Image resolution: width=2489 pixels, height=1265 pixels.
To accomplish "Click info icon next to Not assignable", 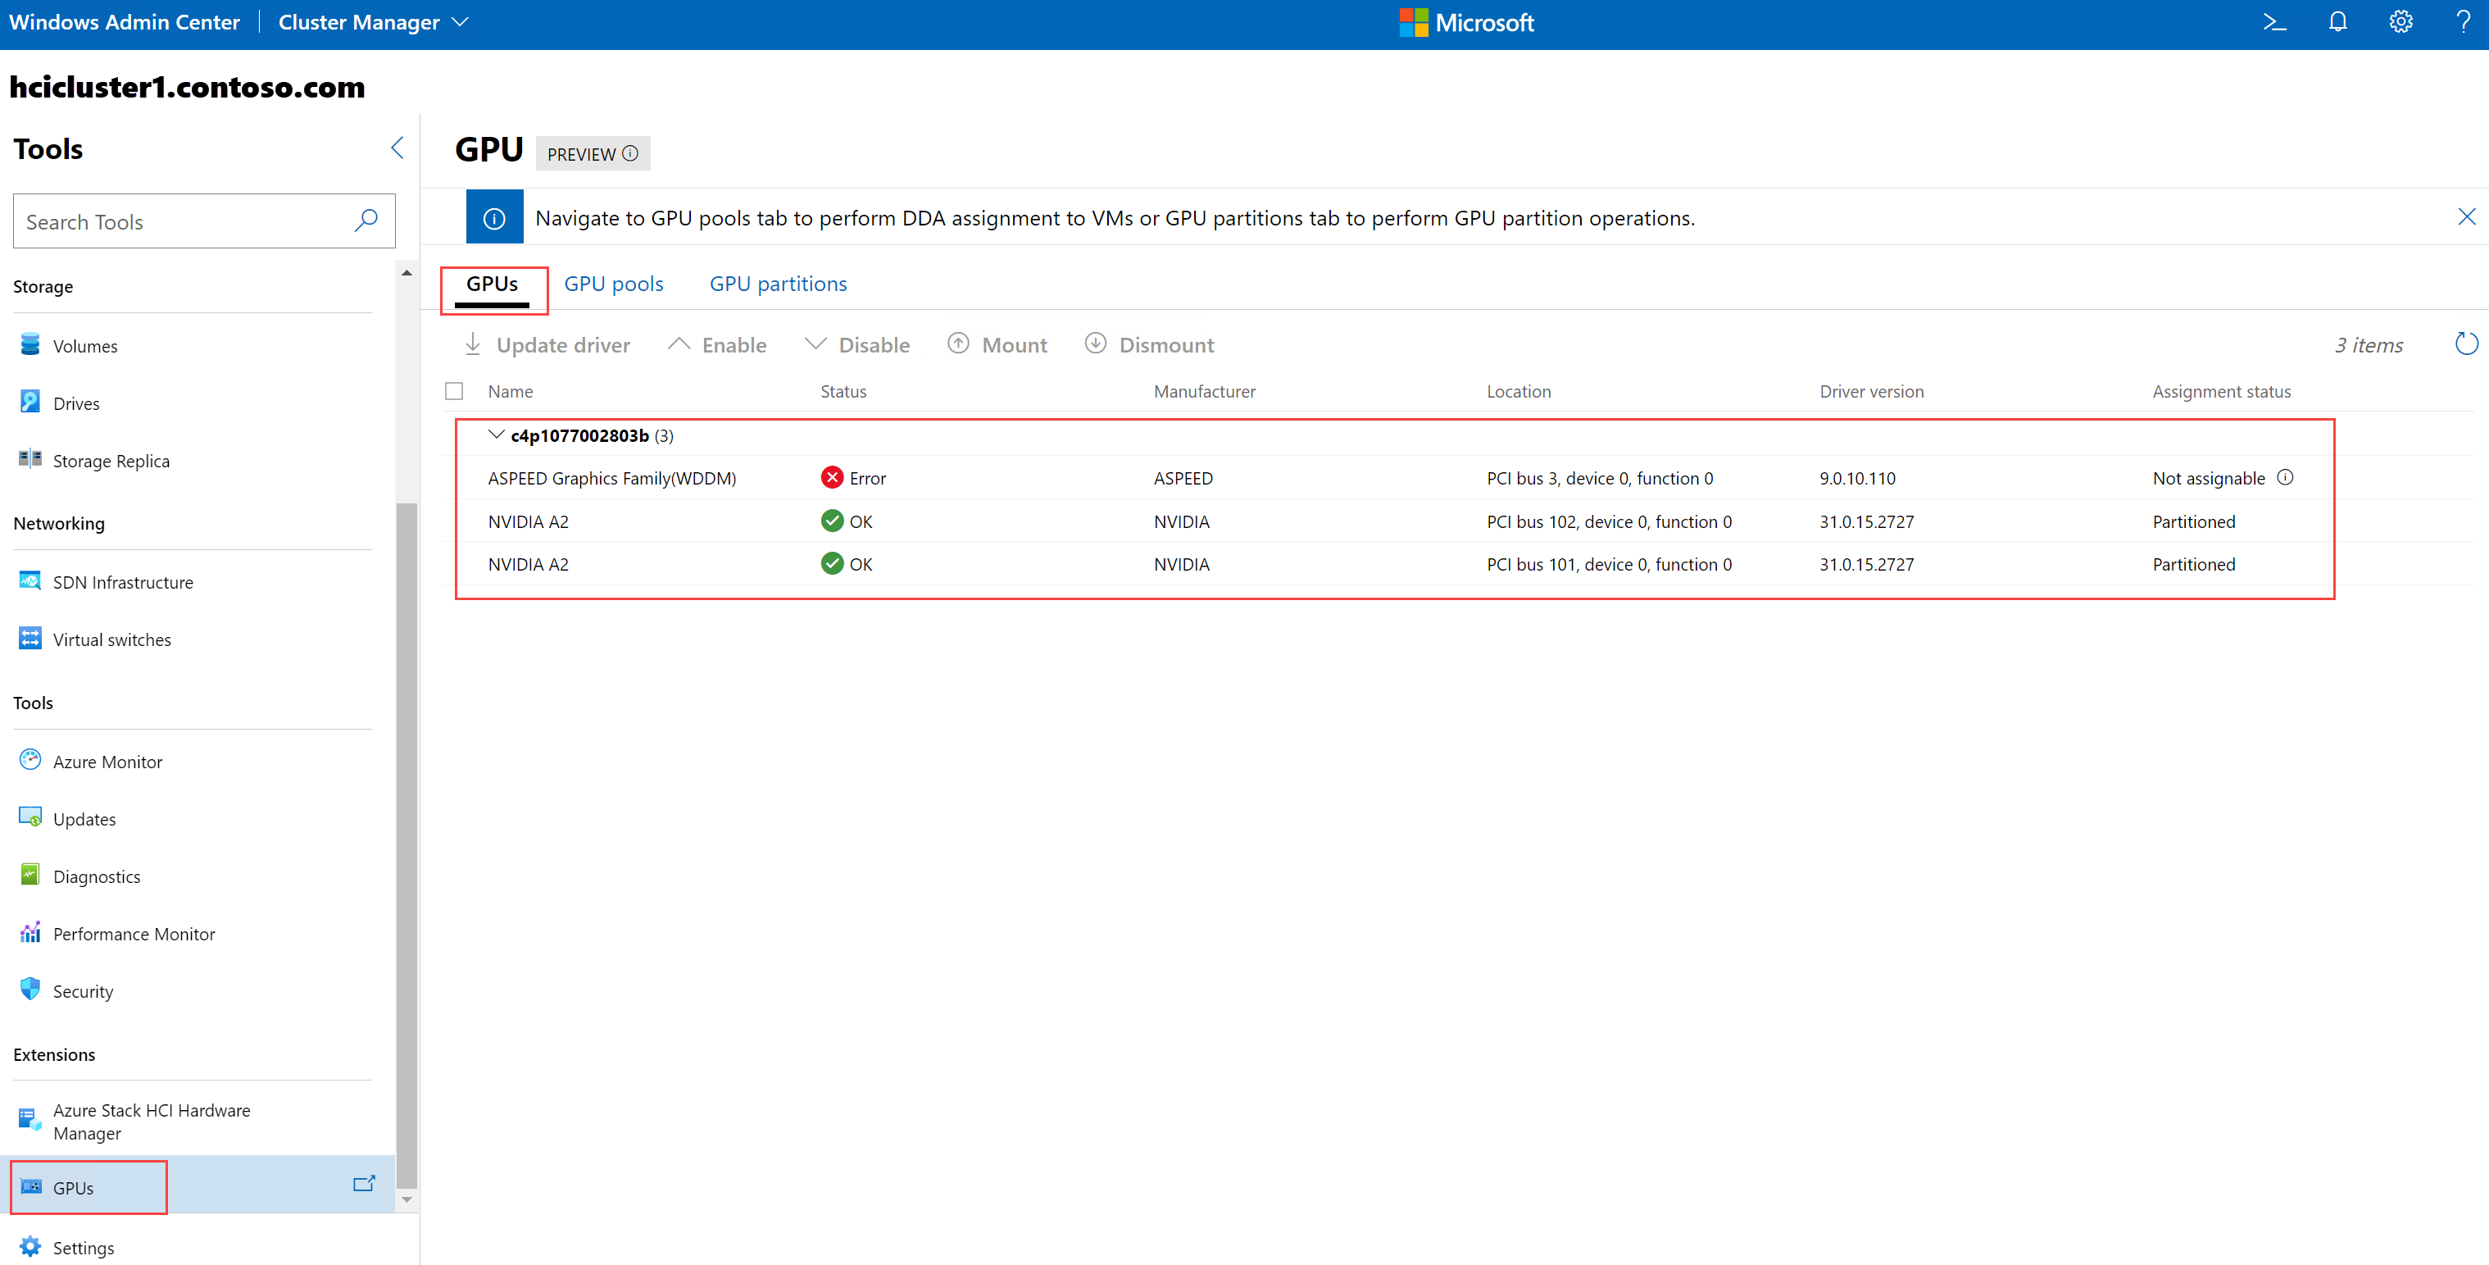I will (x=2285, y=477).
